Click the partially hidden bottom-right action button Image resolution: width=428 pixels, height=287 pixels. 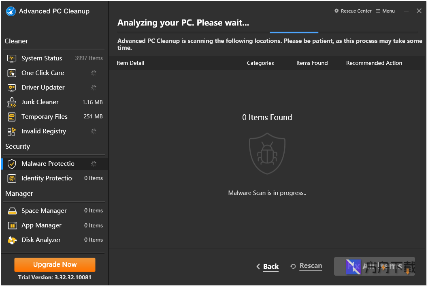tap(375, 266)
